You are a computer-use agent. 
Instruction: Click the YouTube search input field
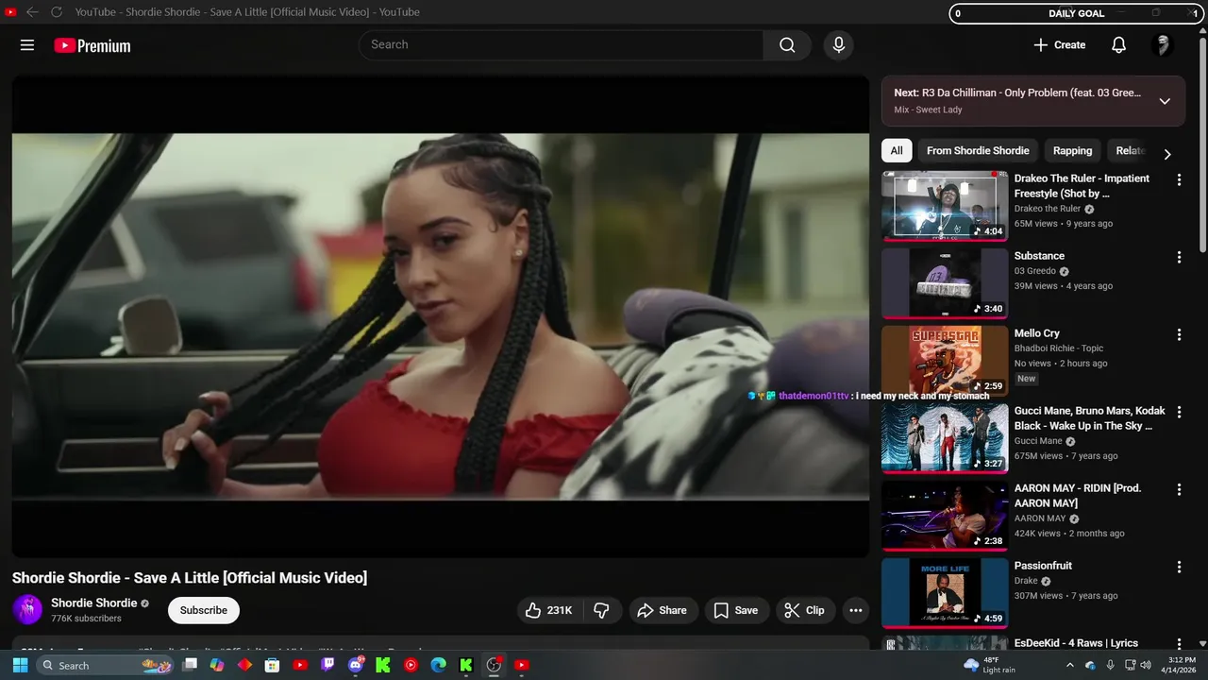[562, 45]
